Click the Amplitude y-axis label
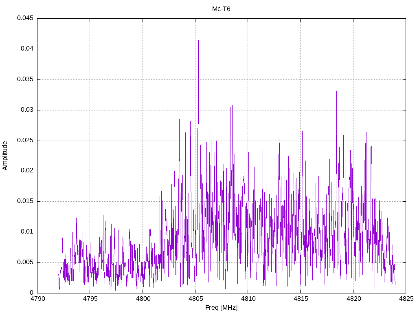 point(5,156)
